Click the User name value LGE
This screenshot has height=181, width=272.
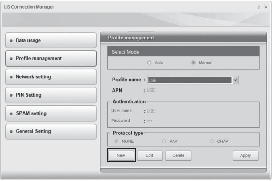151,111
